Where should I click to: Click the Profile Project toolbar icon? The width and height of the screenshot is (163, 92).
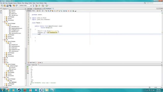(x=47, y=6)
